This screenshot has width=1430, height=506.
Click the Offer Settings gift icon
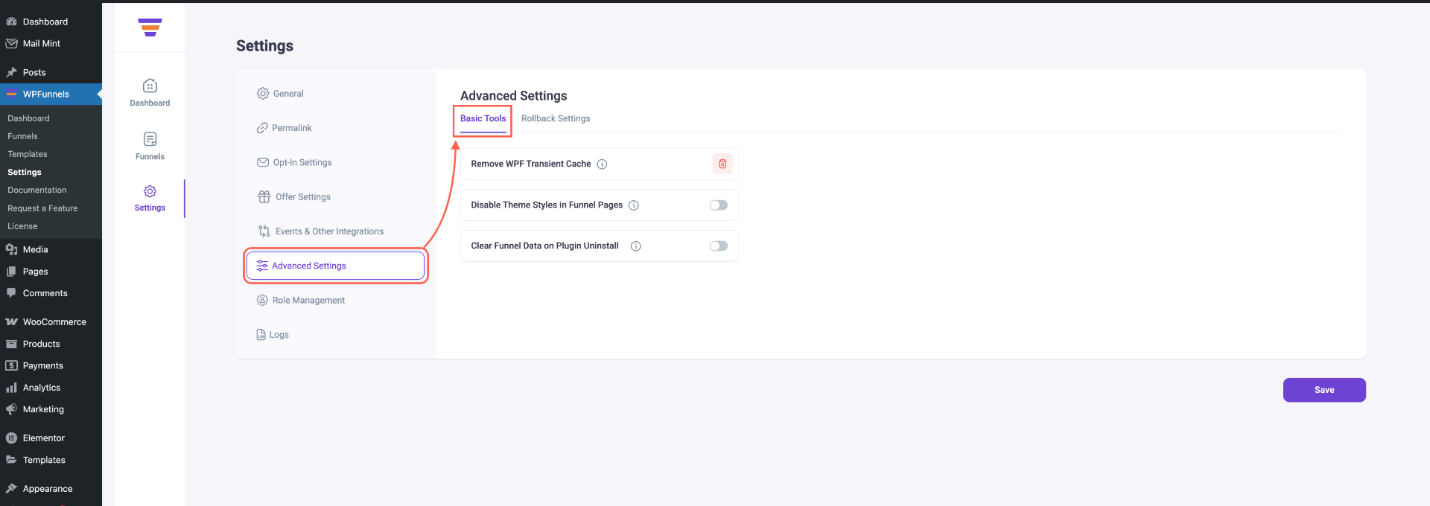264,197
